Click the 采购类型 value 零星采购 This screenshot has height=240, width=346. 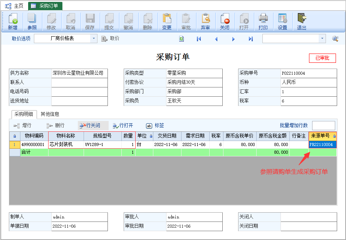[194, 73]
